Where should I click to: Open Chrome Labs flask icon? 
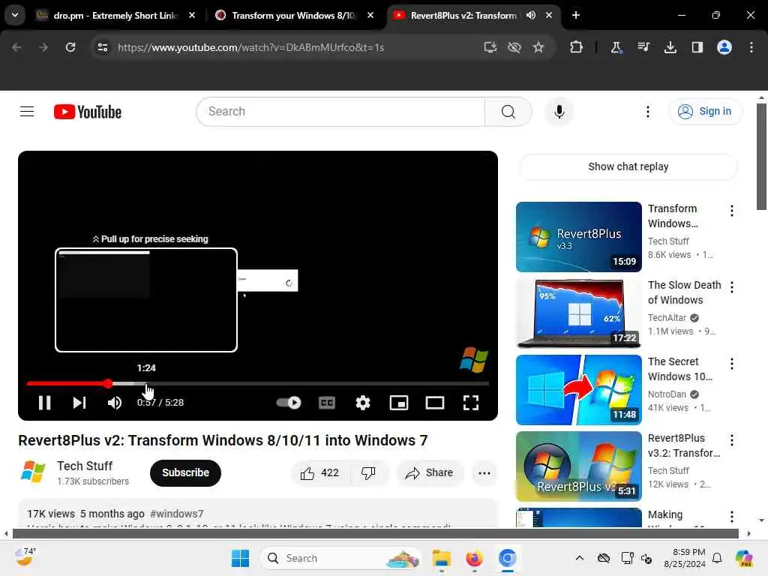pos(616,47)
